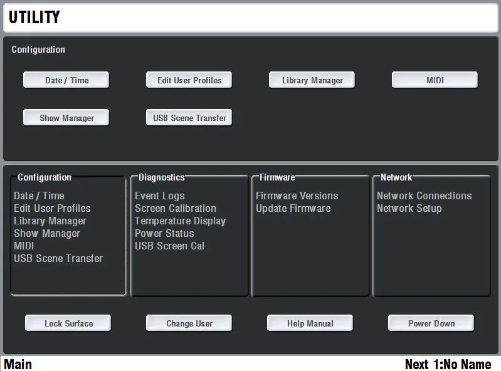Choose USB Screen Cal entry
The image size is (501, 371).
click(169, 246)
